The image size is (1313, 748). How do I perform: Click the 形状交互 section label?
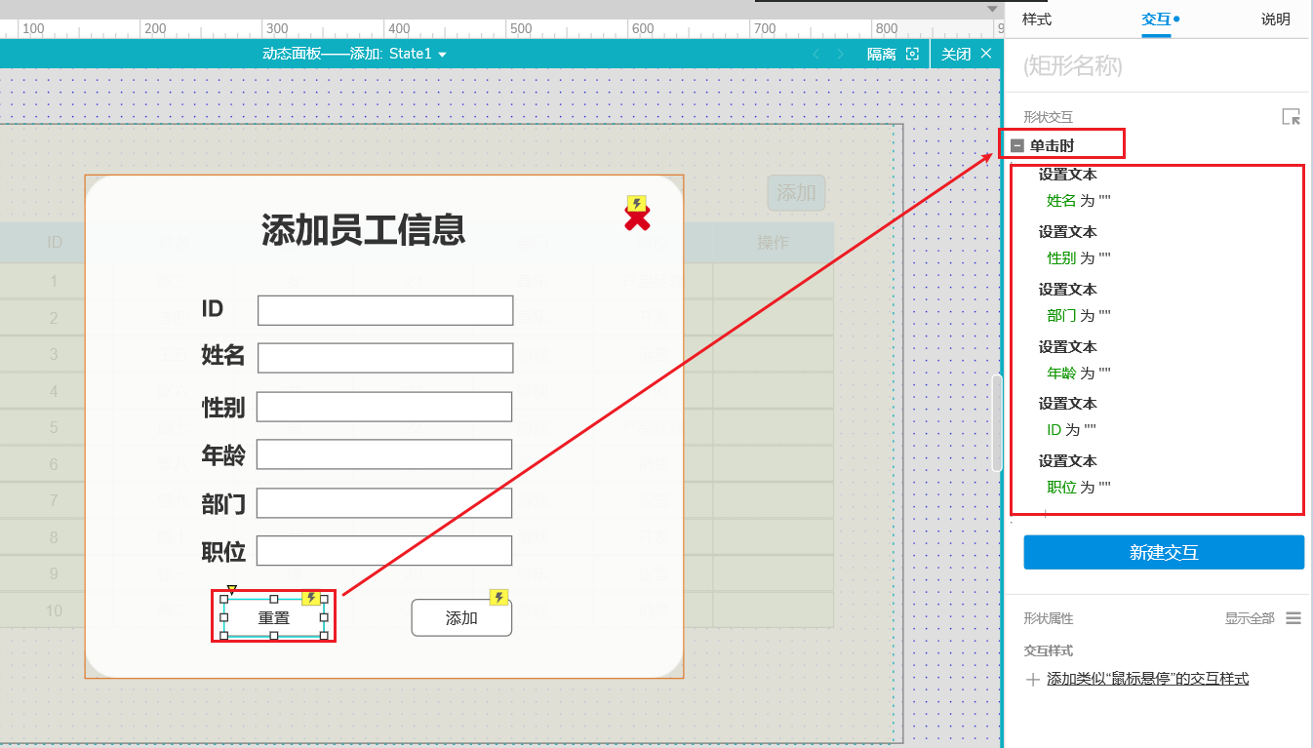pyautogui.click(x=1048, y=117)
